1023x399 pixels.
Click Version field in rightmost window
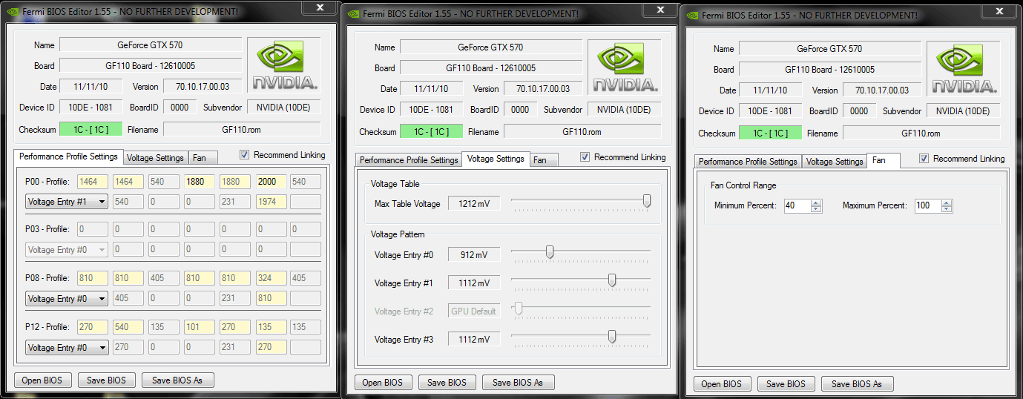(882, 90)
